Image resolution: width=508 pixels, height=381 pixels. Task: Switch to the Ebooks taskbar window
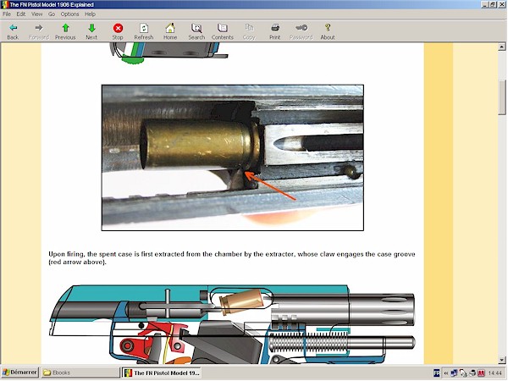(80, 373)
